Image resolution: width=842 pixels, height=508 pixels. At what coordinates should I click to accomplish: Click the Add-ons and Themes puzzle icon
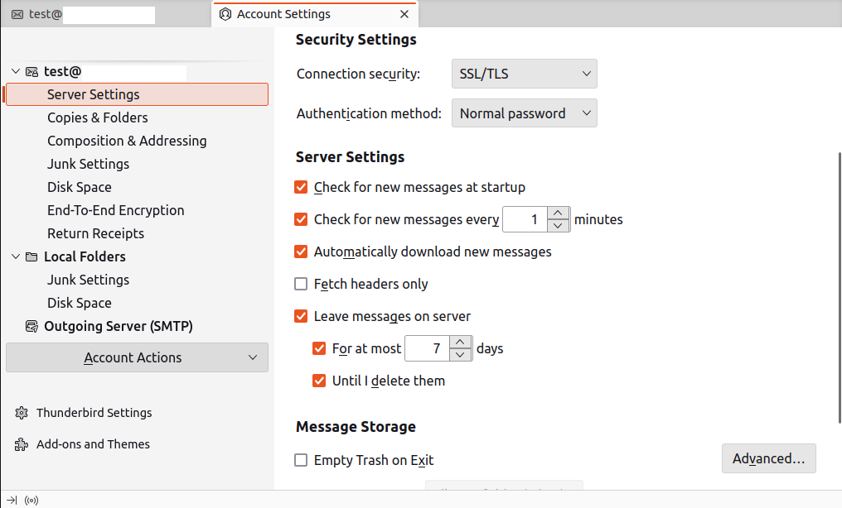(22, 444)
